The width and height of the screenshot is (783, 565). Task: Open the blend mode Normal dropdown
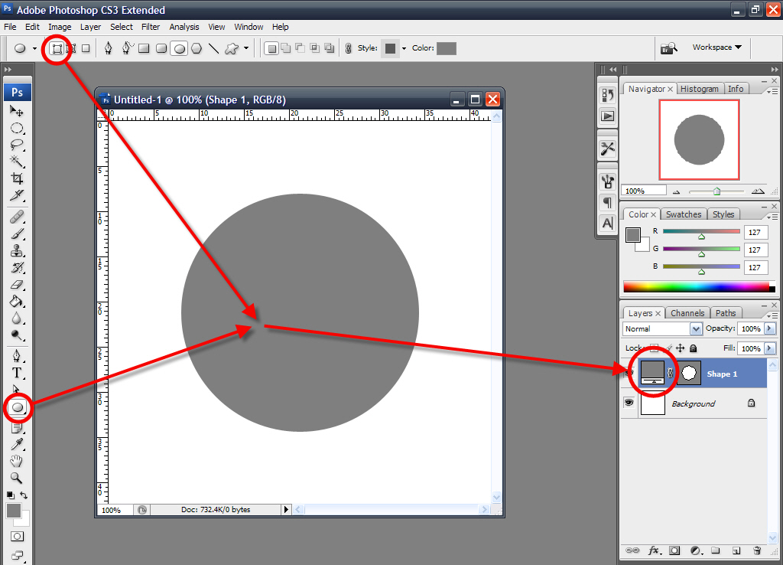(x=662, y=328)
